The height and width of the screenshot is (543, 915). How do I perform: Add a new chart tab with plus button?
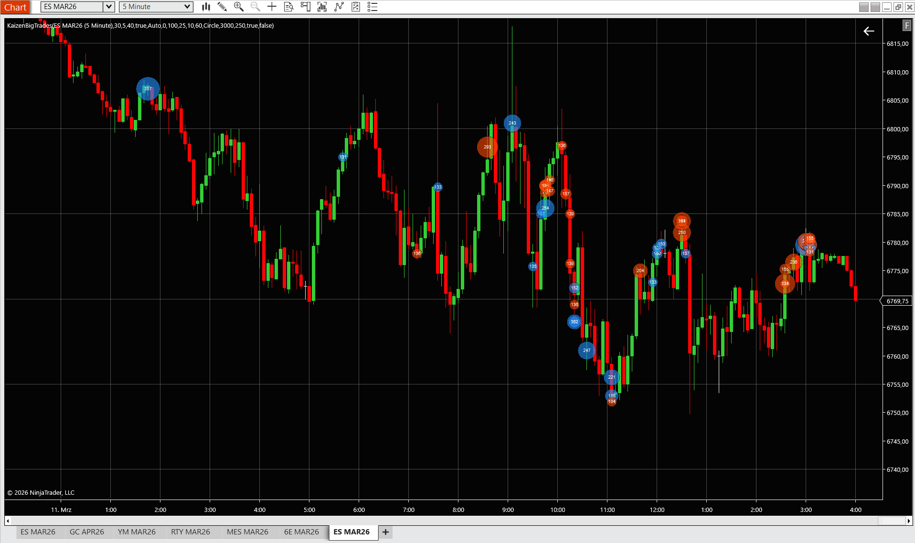click(x=385, y=532)
